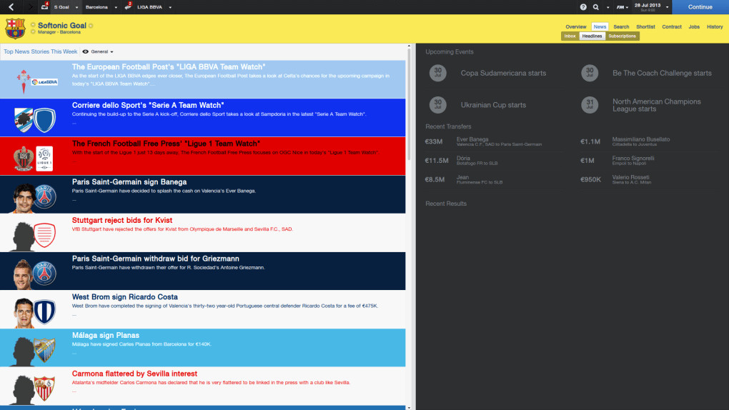729x410 pixels.
Task: Click the Kvist player silhouette
Action: pyautogui.click(x=22, y=237)
